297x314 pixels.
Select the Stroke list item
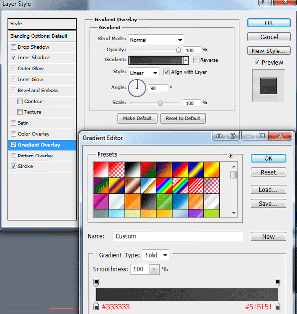click(x=42, y=166)
